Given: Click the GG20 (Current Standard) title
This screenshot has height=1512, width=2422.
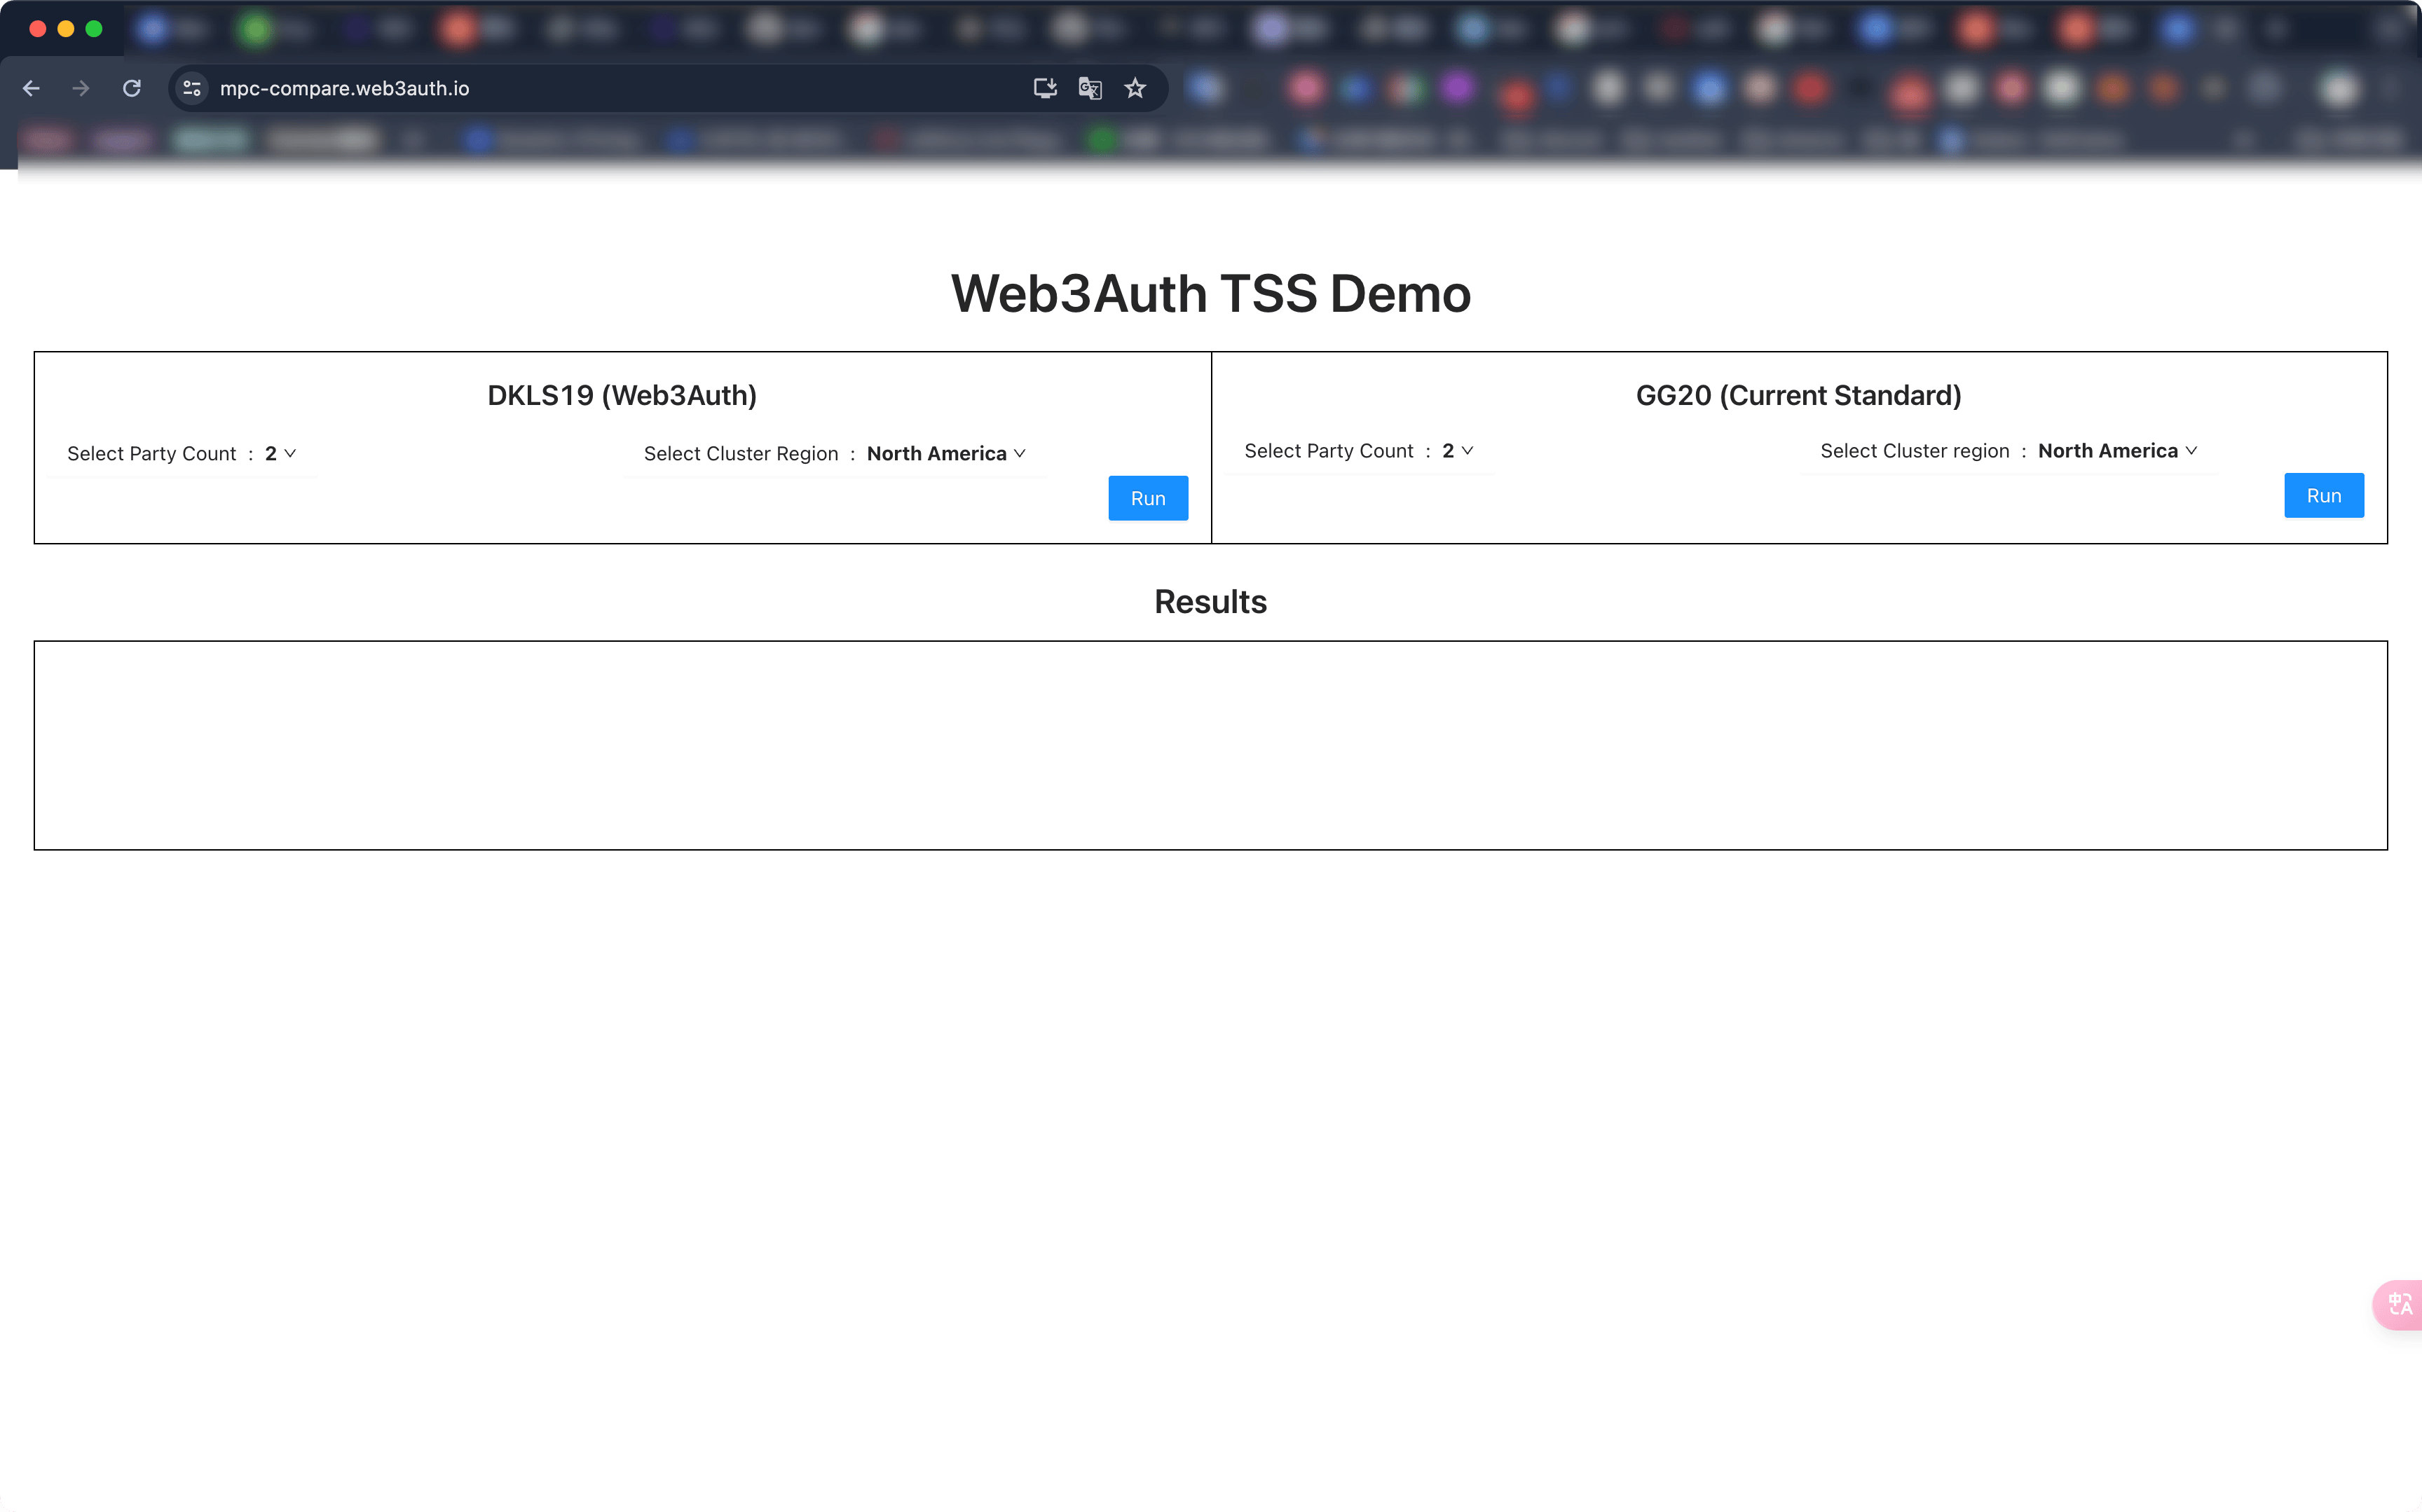Looking at the screenshot, I should point(1798,395).
